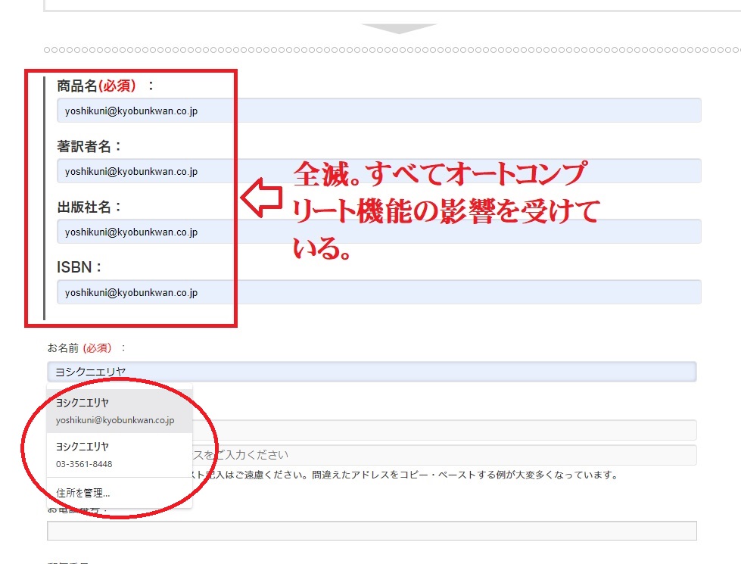This screenshot has height=564, width=741.
Task: Open 住所を管理... in the autofill popup
Action: tap(83, 493)
